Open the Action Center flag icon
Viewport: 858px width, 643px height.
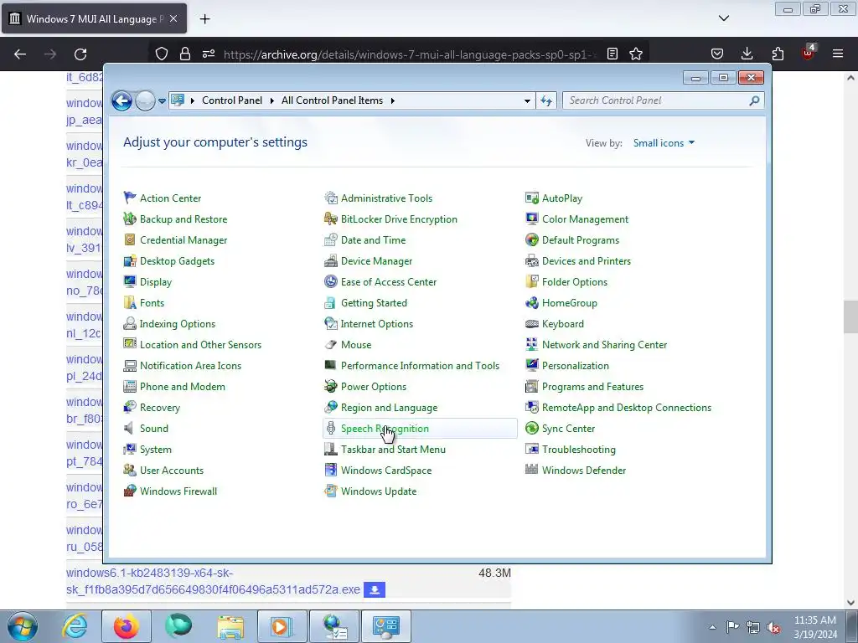(130, 198)
